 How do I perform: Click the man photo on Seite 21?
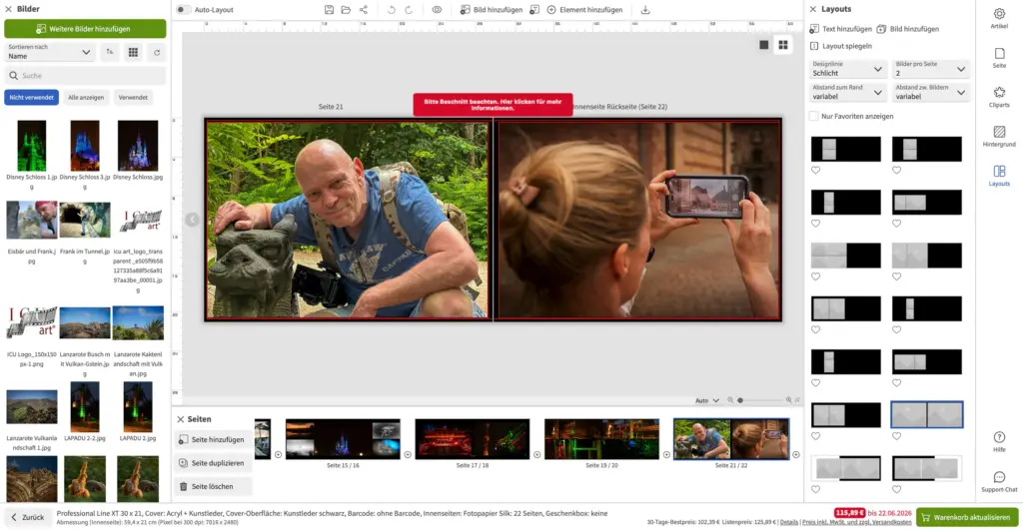[x=347, y=220]
